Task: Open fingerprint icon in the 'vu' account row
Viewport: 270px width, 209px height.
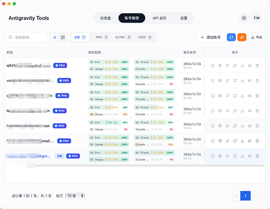Action: coord(220,81)
